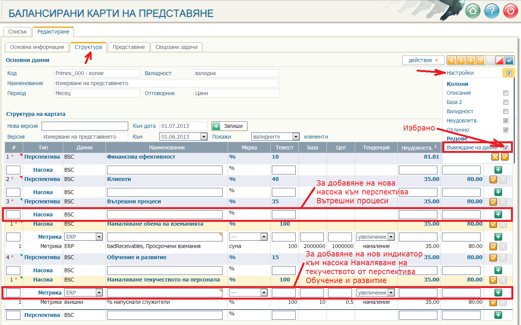Open ERP data dropdown under Намаляване текучеството на персонала
521x325 pixels.
tap(84, 293)
